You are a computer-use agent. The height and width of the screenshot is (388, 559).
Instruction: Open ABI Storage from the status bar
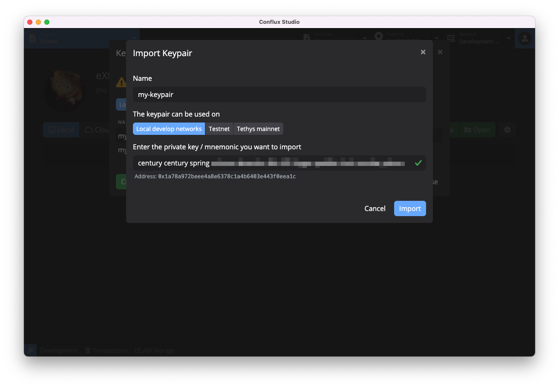pyautogui.click(x=155, y=351)
